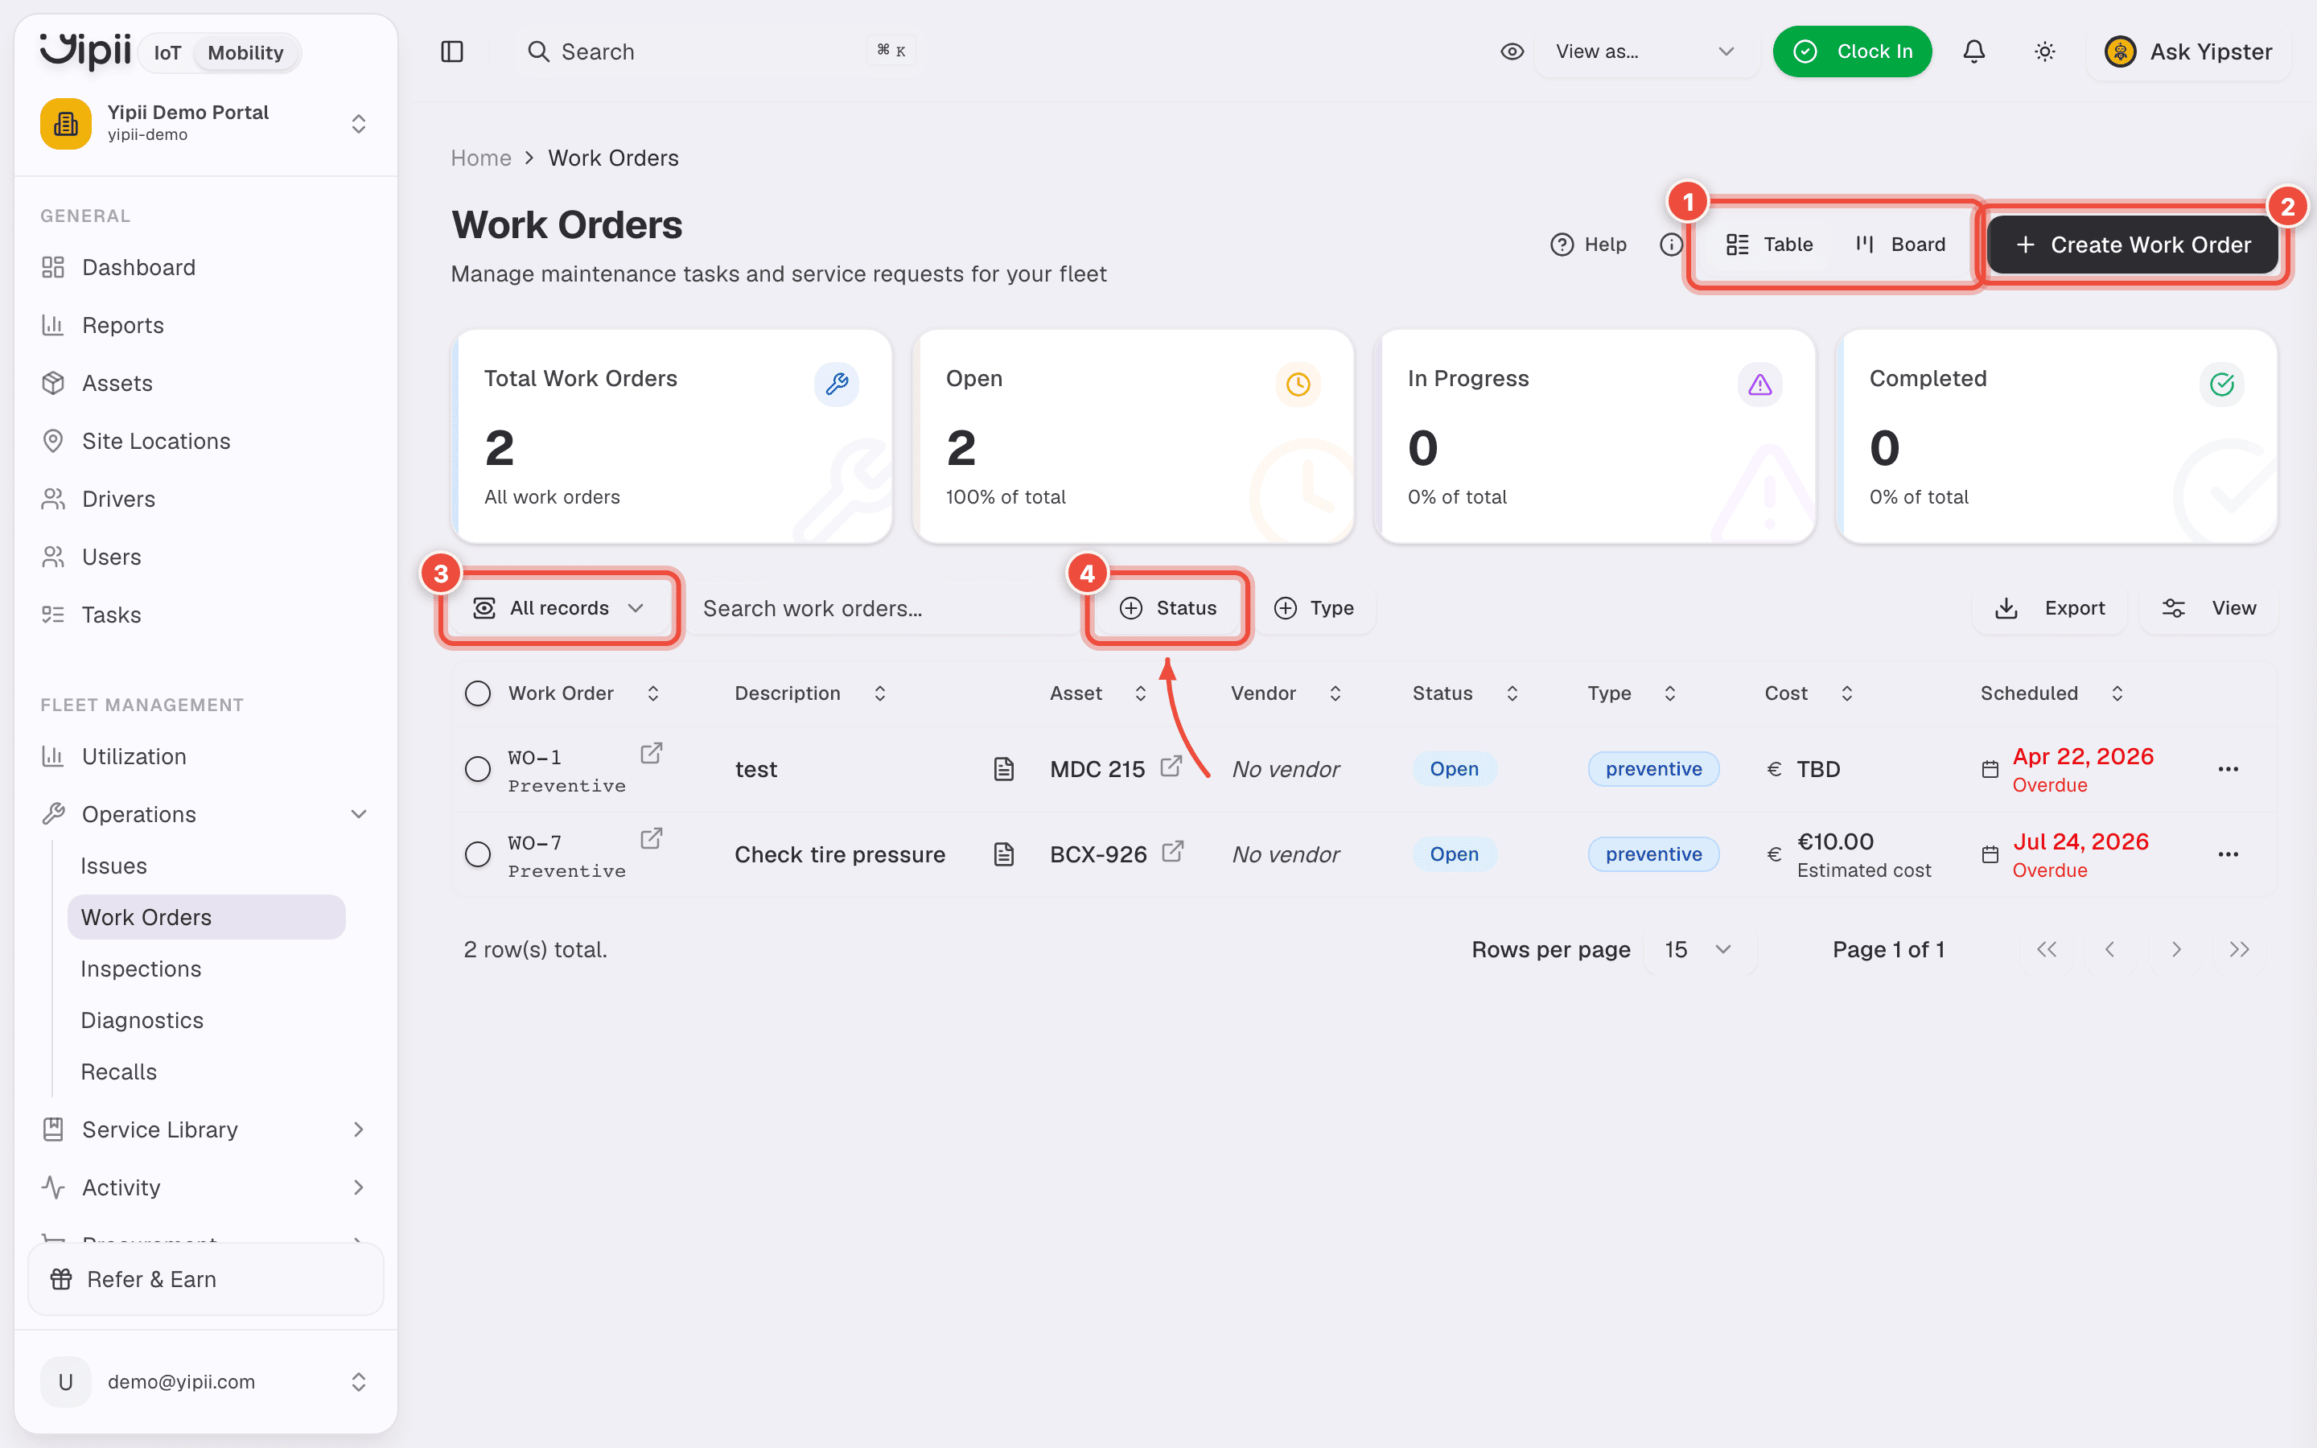This screenshot has width=2317, height=1448.
Task: Open Issues under Operations
Action: 206,866
